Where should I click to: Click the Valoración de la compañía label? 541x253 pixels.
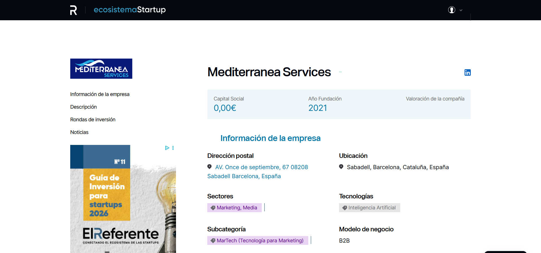pyautogui.click(x=435, y=99)
